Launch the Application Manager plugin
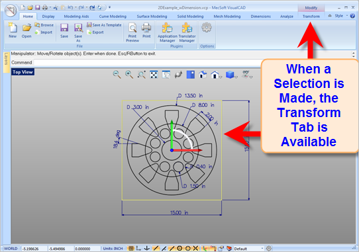Image resolution: width=359 pixels, height=252 pixels. (168, 32)
